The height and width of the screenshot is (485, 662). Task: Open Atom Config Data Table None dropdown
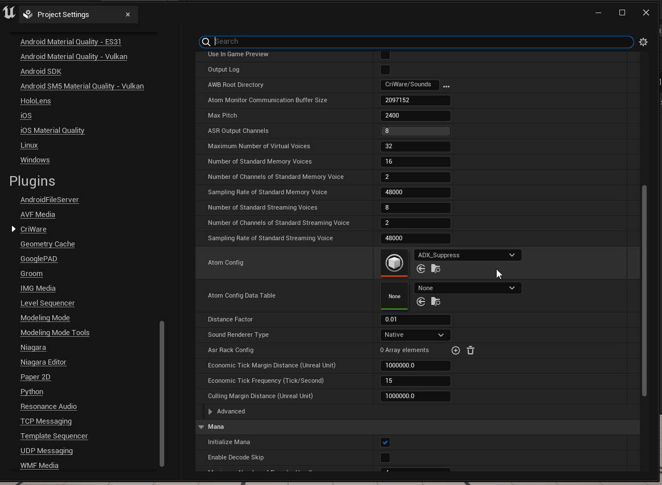pos(467,288)
